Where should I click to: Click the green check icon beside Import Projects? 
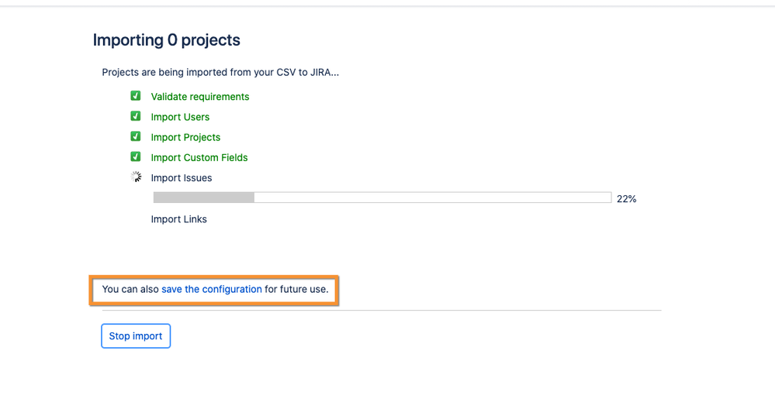pos(136,136)
